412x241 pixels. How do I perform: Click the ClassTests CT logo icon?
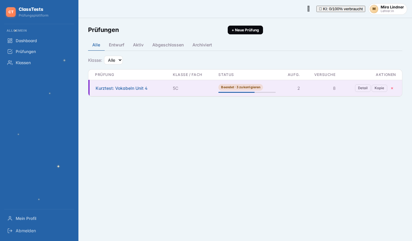tap(11, 12)
